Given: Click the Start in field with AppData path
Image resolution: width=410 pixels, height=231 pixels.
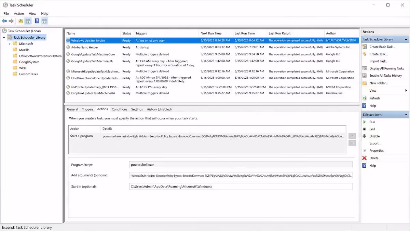Looking at the screenshot, I should 241,187.
